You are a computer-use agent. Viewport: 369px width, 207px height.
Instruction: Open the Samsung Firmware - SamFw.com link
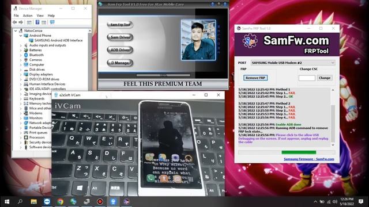coord(309,159)
